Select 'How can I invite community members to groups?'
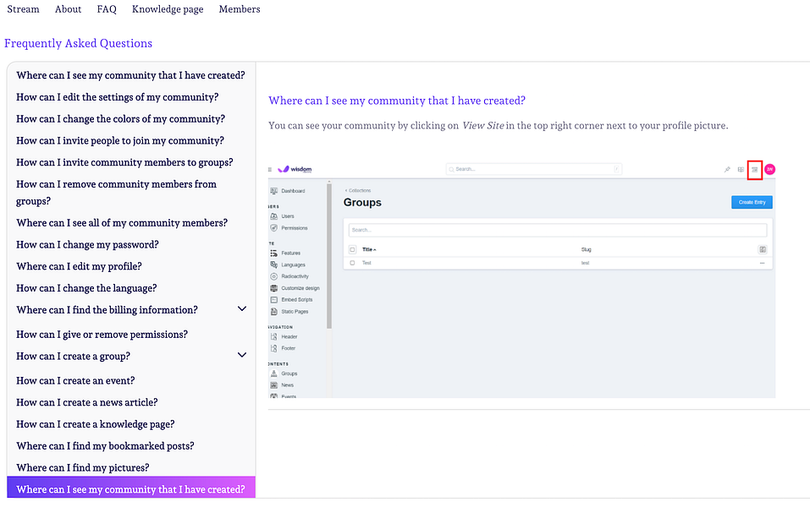810x507 pixels. [x=124, y=162]
